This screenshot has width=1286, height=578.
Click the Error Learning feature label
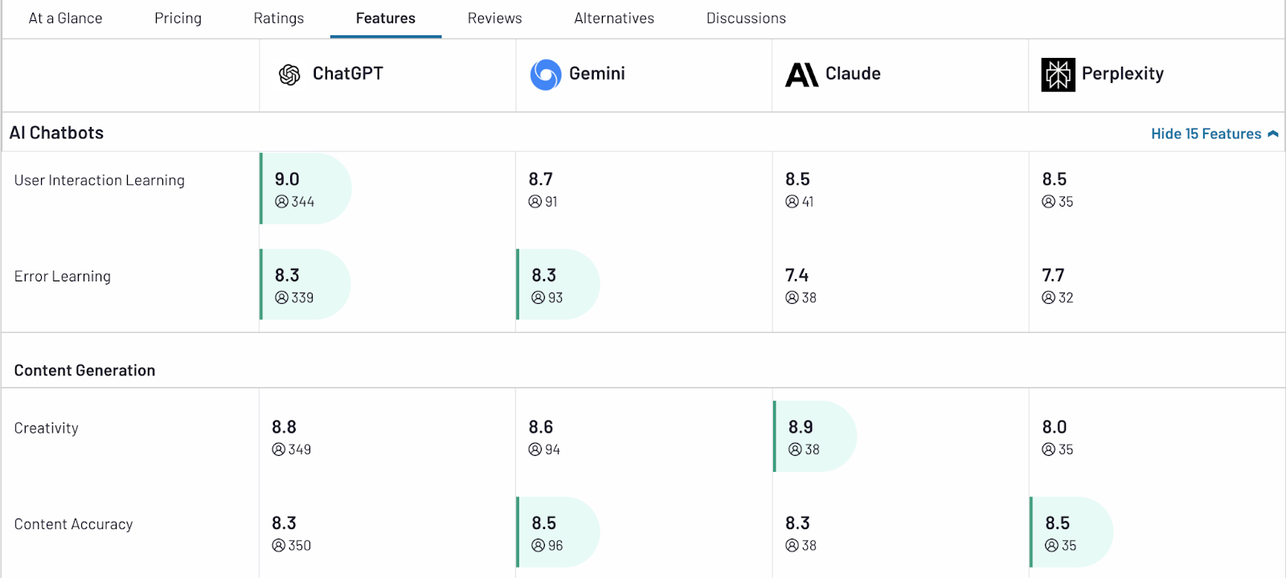click(63, 277)
